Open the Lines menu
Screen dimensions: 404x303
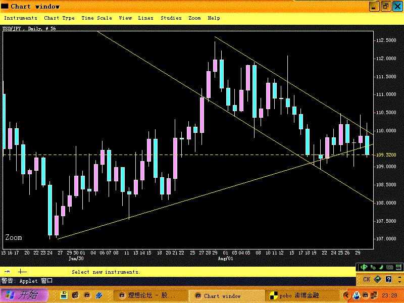(x=145, y=18)
